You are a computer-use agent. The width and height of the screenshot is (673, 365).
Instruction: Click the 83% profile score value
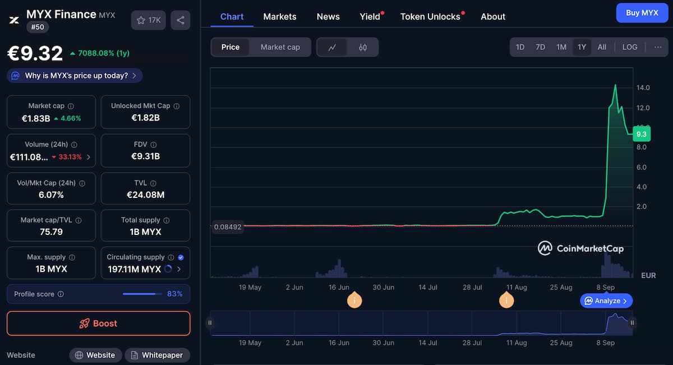pos(175,294)
